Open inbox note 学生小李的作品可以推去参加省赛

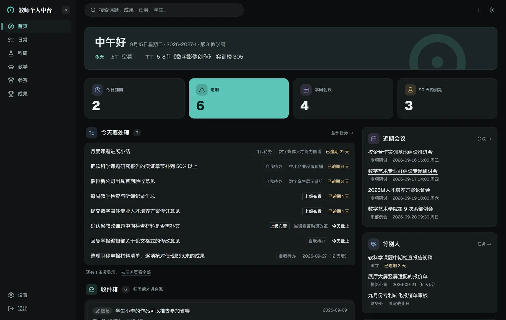click(152, 311)
